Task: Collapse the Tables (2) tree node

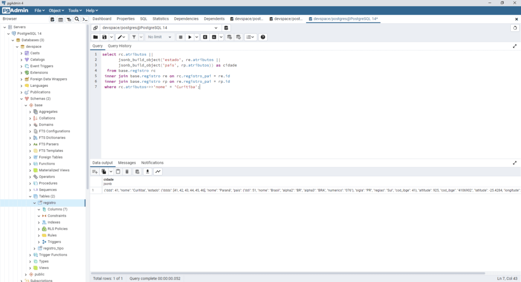Action: pyautogui.click(x=30, y=197)
